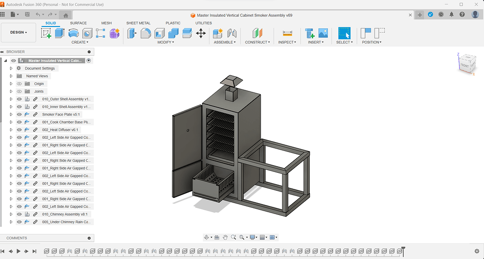
Task: Open the DESIGN workspace dropdown
Action: [x=18, y=33]
